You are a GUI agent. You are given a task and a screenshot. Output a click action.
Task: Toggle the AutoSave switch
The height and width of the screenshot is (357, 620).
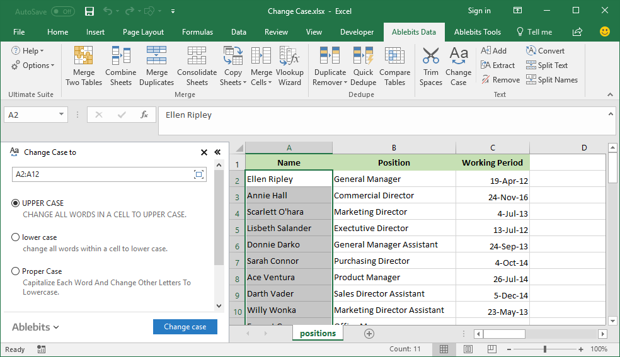point(63,11)
